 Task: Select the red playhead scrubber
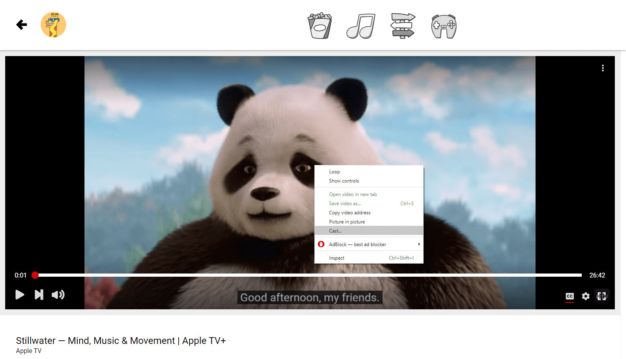pyautogui.click(x=35, y=275)
